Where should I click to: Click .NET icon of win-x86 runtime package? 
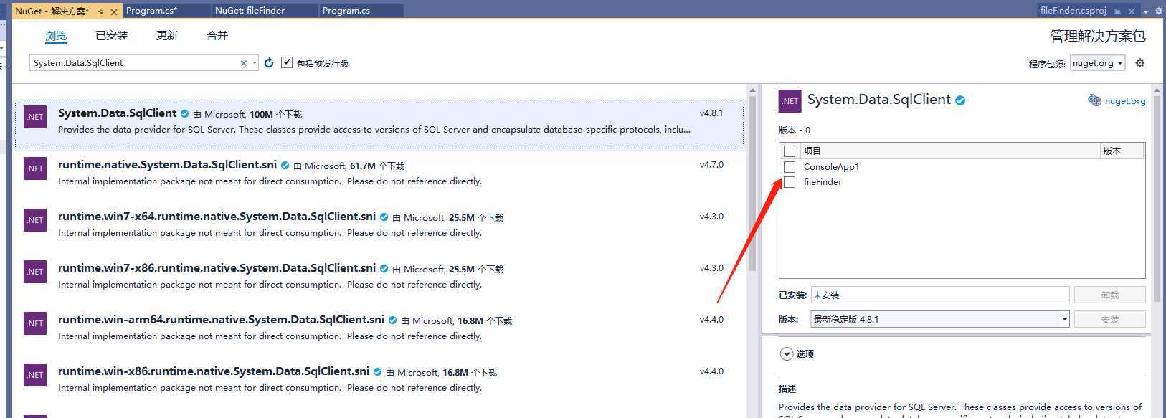tap(35, 375)
